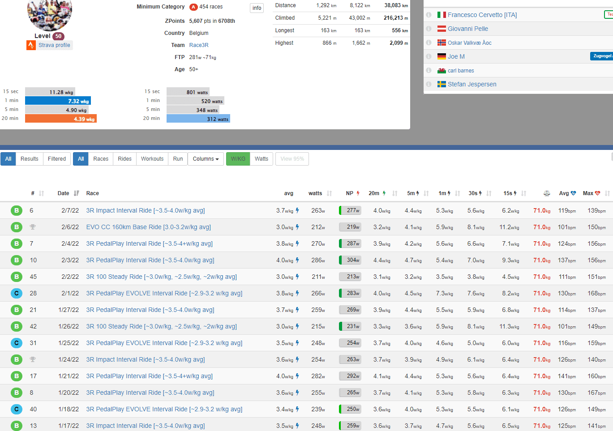Image resolution: width=613 pixels, height=431 pixels.
Task: Click the red A Minimum Category badge
Action: [193, 7]
